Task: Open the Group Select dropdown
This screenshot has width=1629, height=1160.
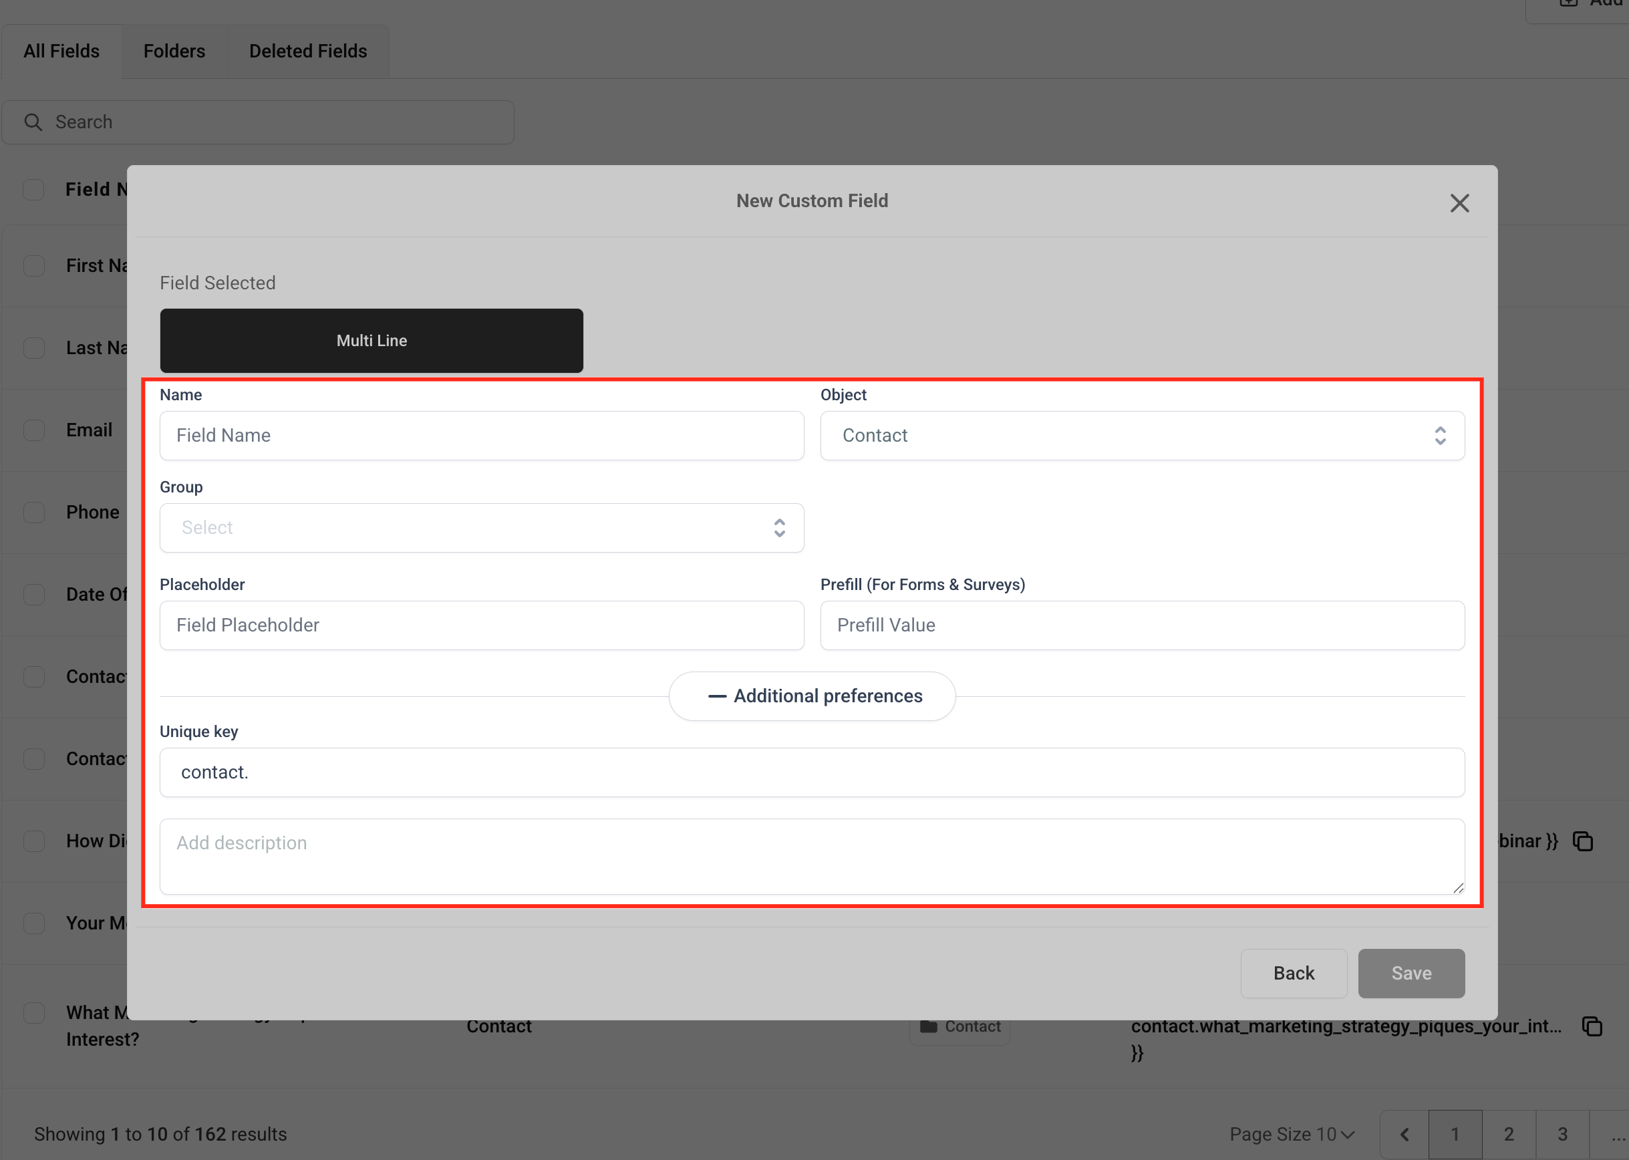Action: (481, 528)
